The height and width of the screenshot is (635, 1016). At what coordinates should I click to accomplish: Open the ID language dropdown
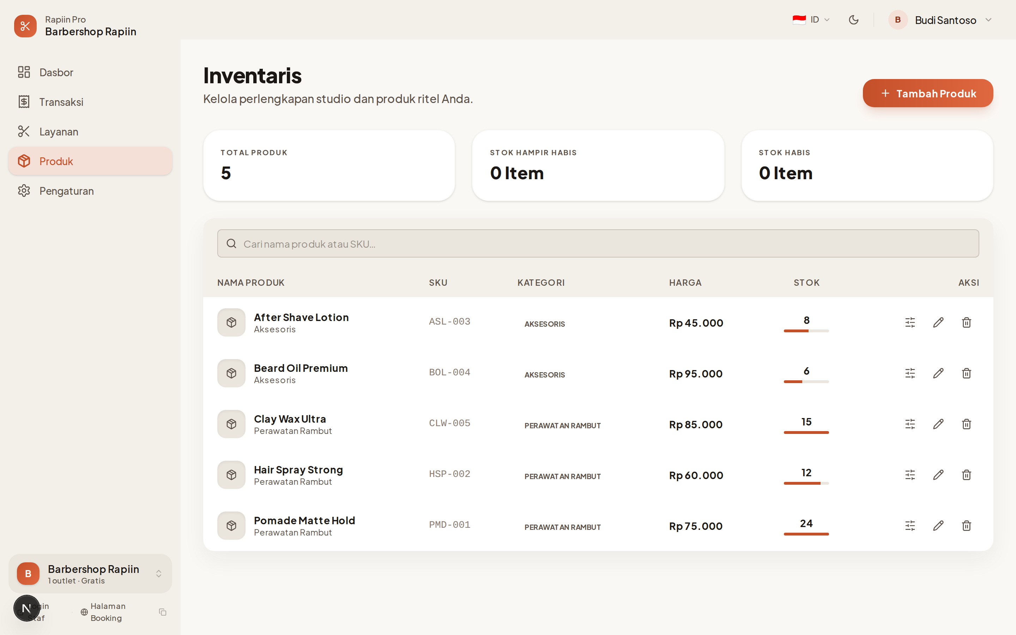[x=811, y=20]
